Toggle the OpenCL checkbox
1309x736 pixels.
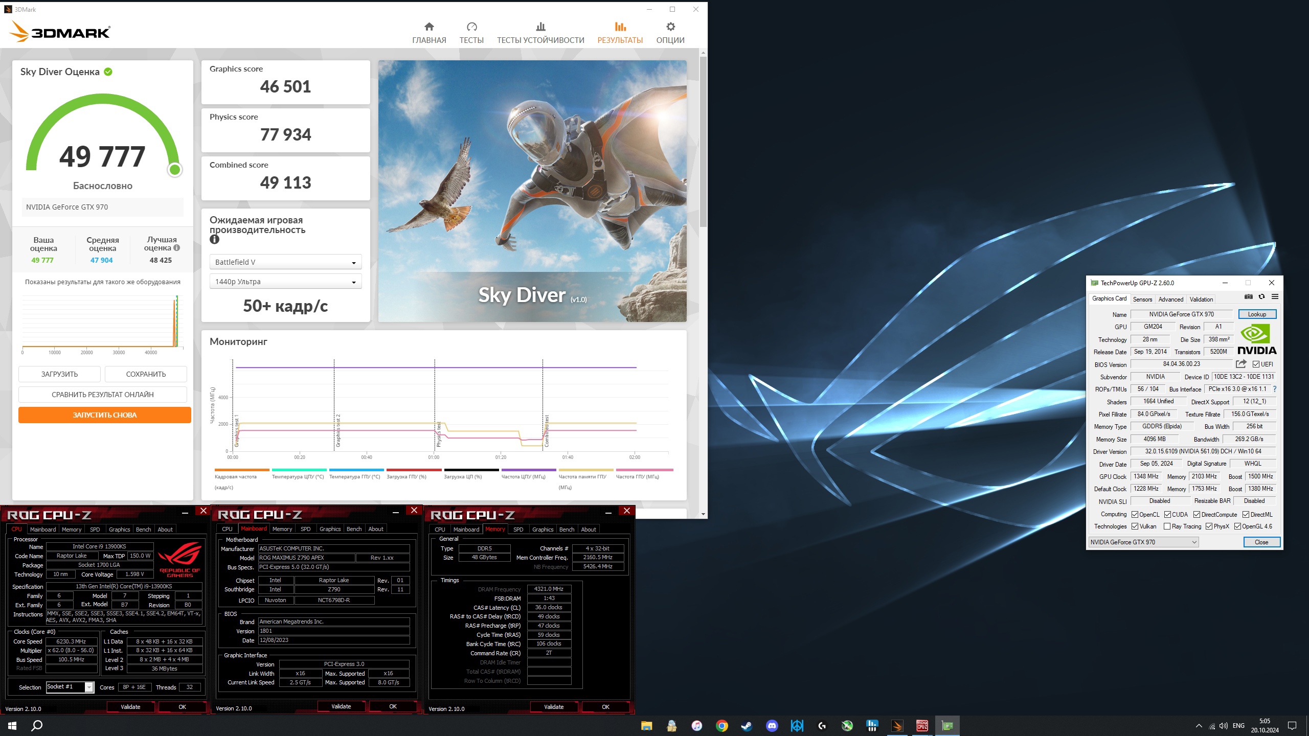click(x=1135, y=515)
